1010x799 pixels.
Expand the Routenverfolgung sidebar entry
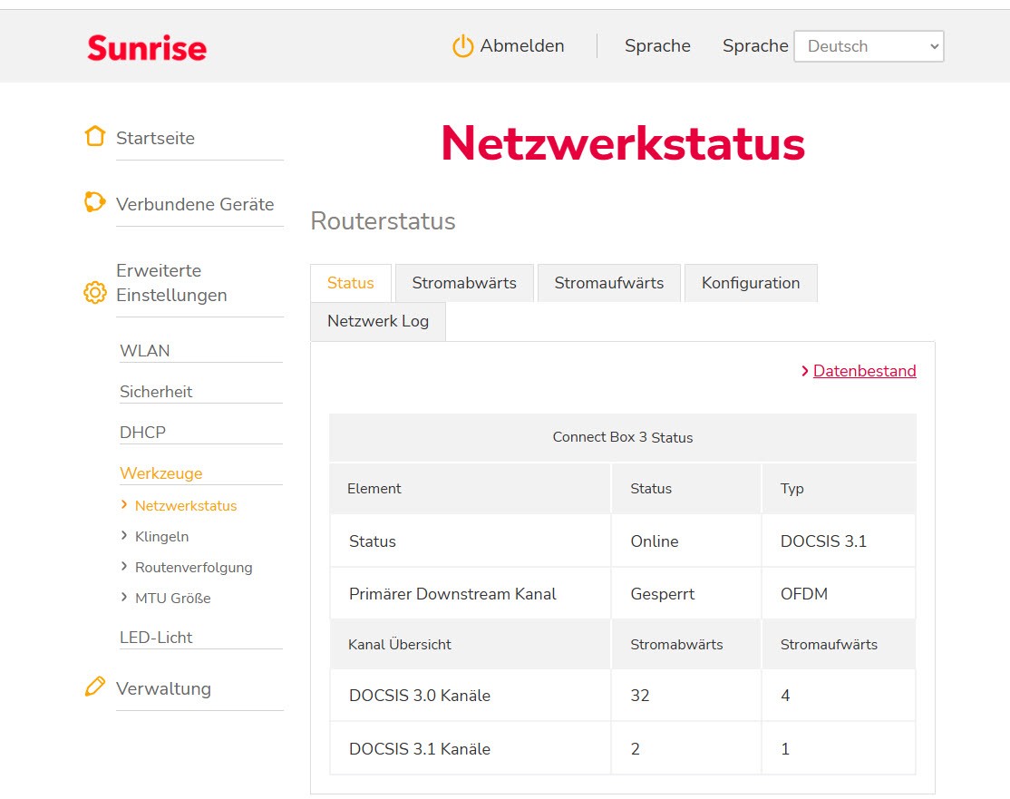tap(193, 567)
